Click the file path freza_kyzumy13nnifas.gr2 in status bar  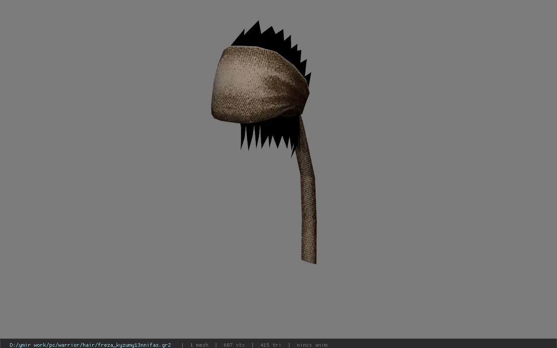(90, 345)
